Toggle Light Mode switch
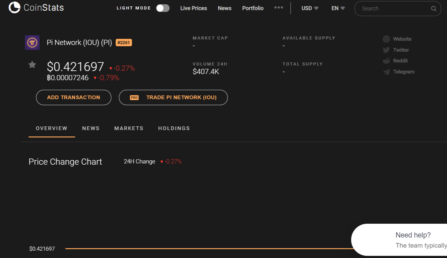The width and height of the screenshot is (447, 258). (x=163, y=8)
